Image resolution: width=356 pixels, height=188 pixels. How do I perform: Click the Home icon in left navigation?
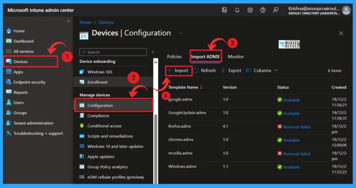pos(9,31)
